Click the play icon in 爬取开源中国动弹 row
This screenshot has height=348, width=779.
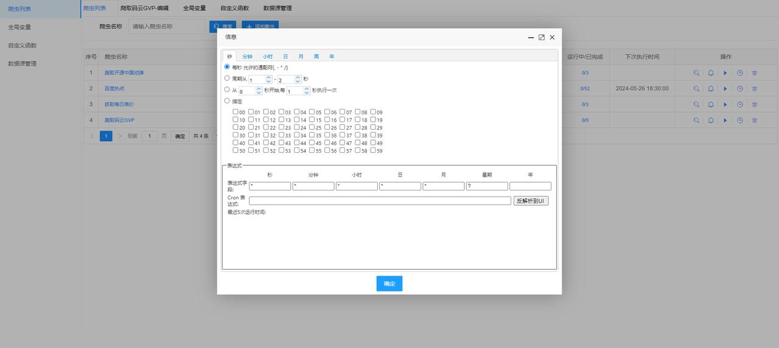pos(725,73)
